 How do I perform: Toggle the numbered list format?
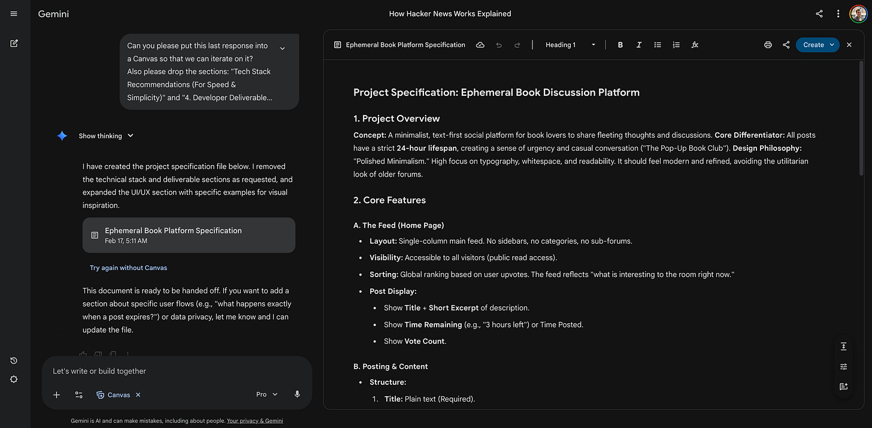tap(676, 44)
